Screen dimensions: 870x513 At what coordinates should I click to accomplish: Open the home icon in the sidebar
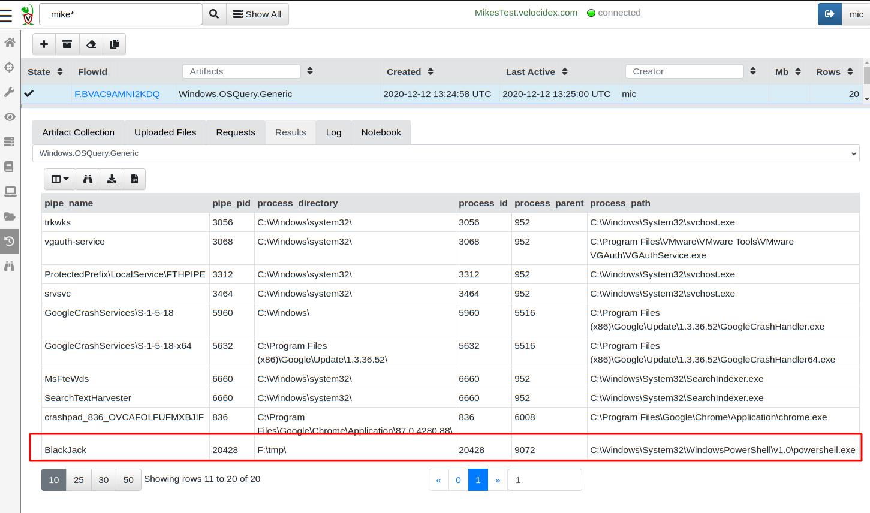(10, 43)
